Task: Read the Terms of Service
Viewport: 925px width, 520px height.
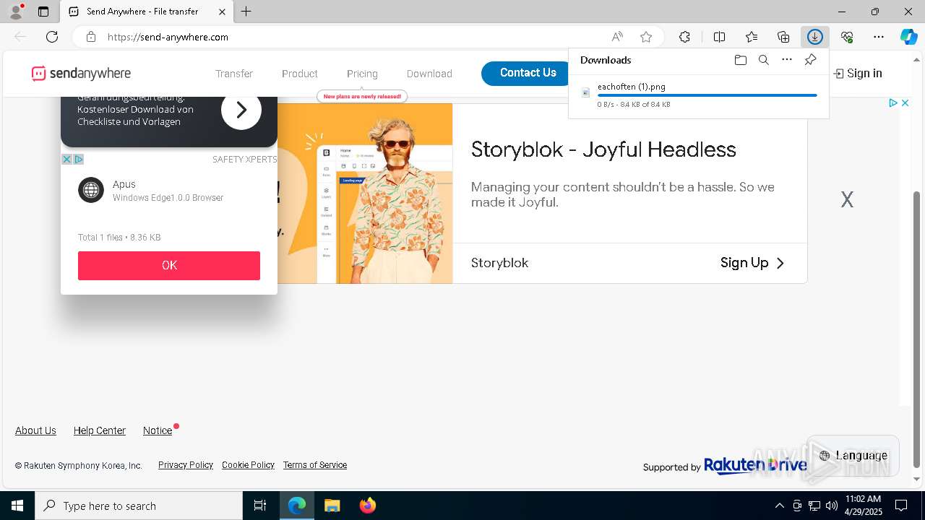Action: point(315,465)
